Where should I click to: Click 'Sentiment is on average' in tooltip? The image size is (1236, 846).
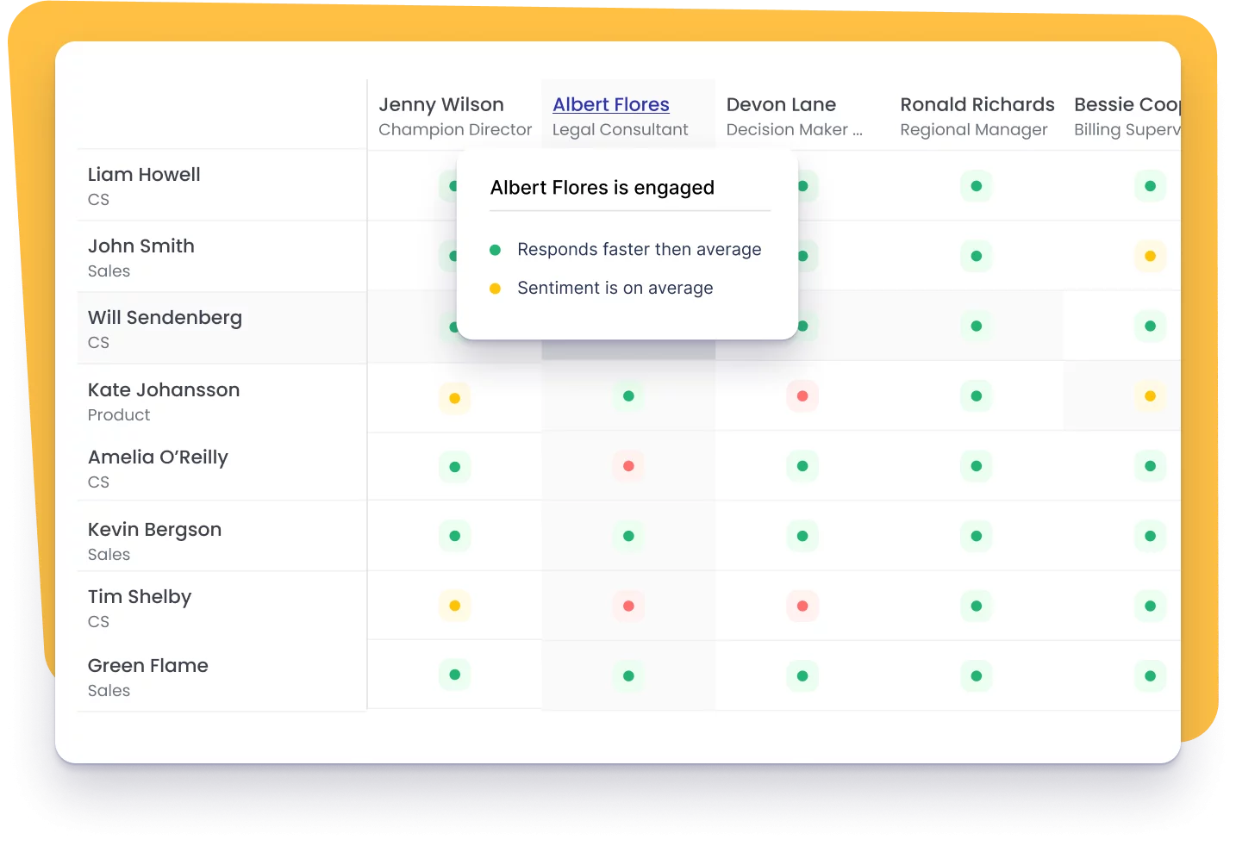(x=615, y=288)
